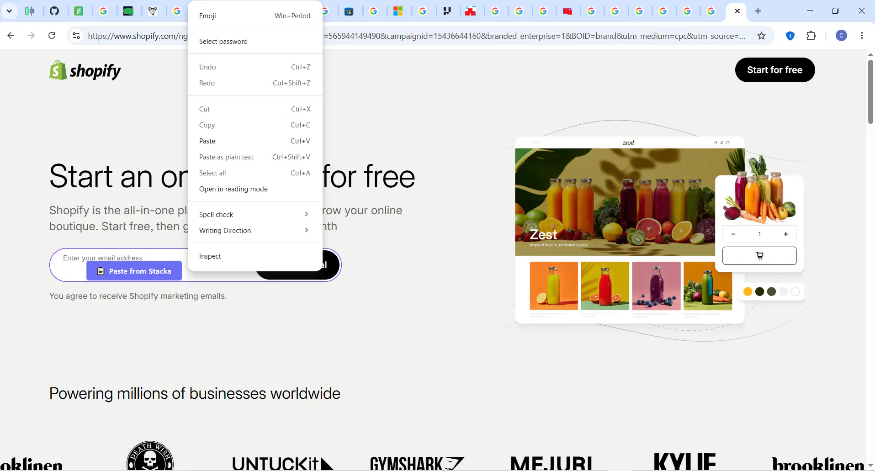
Task: Click the Shopify URL in the address bar
Action: click(x=416, y=36)
